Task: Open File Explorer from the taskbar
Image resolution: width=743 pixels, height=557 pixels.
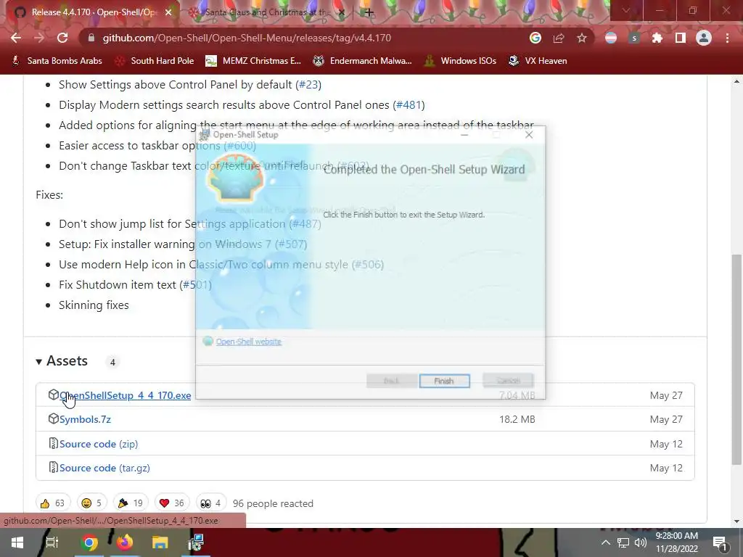Action: pyautogui.click(x=160, y=542)
